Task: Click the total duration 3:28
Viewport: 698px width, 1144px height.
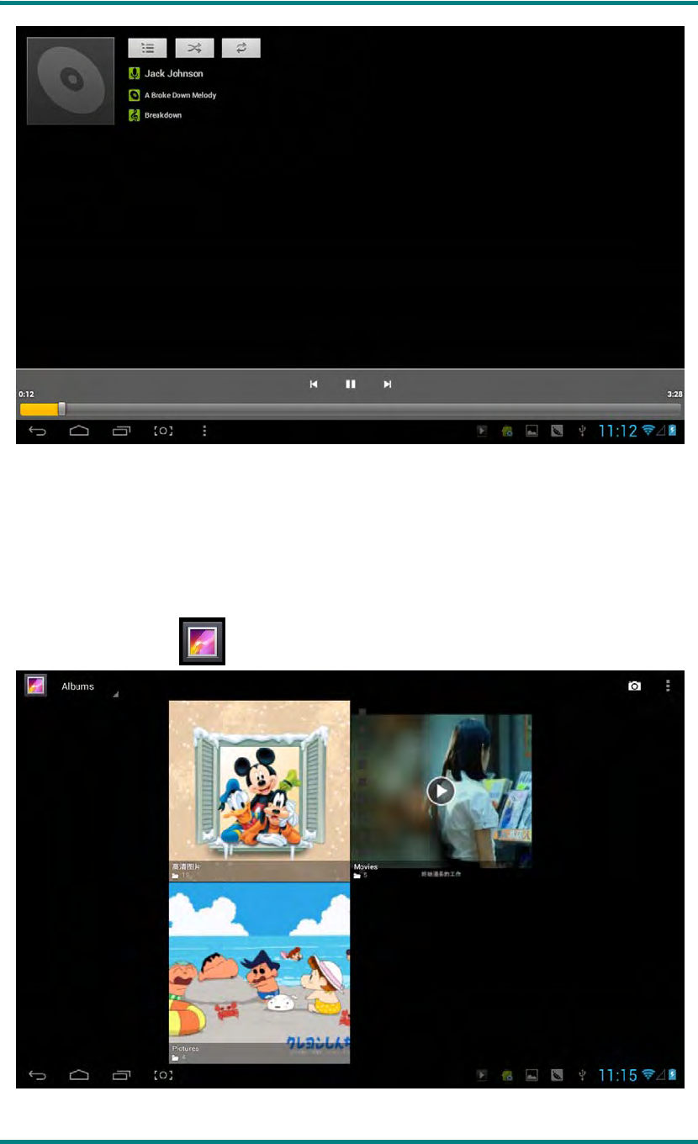Action: (674, 394)
